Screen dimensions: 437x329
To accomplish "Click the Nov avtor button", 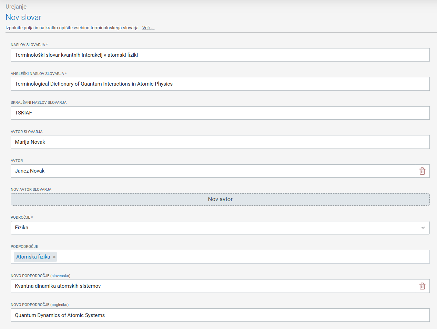I will tap(220, 199).
